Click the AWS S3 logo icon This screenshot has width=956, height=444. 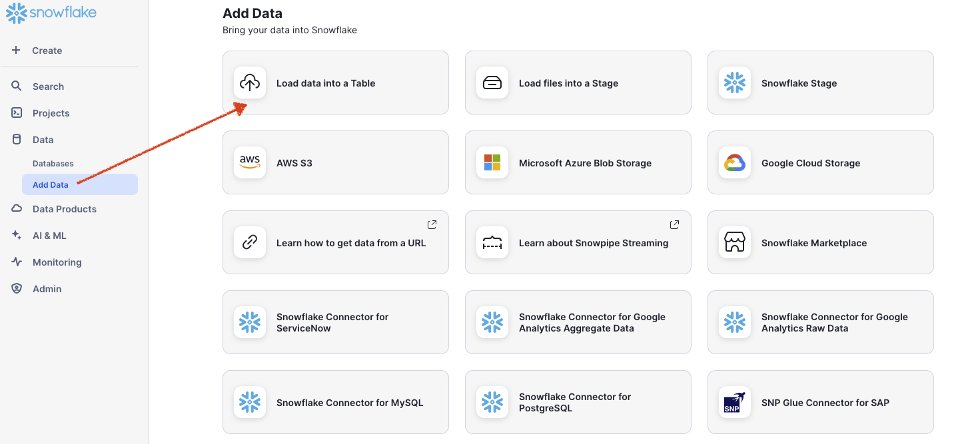click(250, 163)
